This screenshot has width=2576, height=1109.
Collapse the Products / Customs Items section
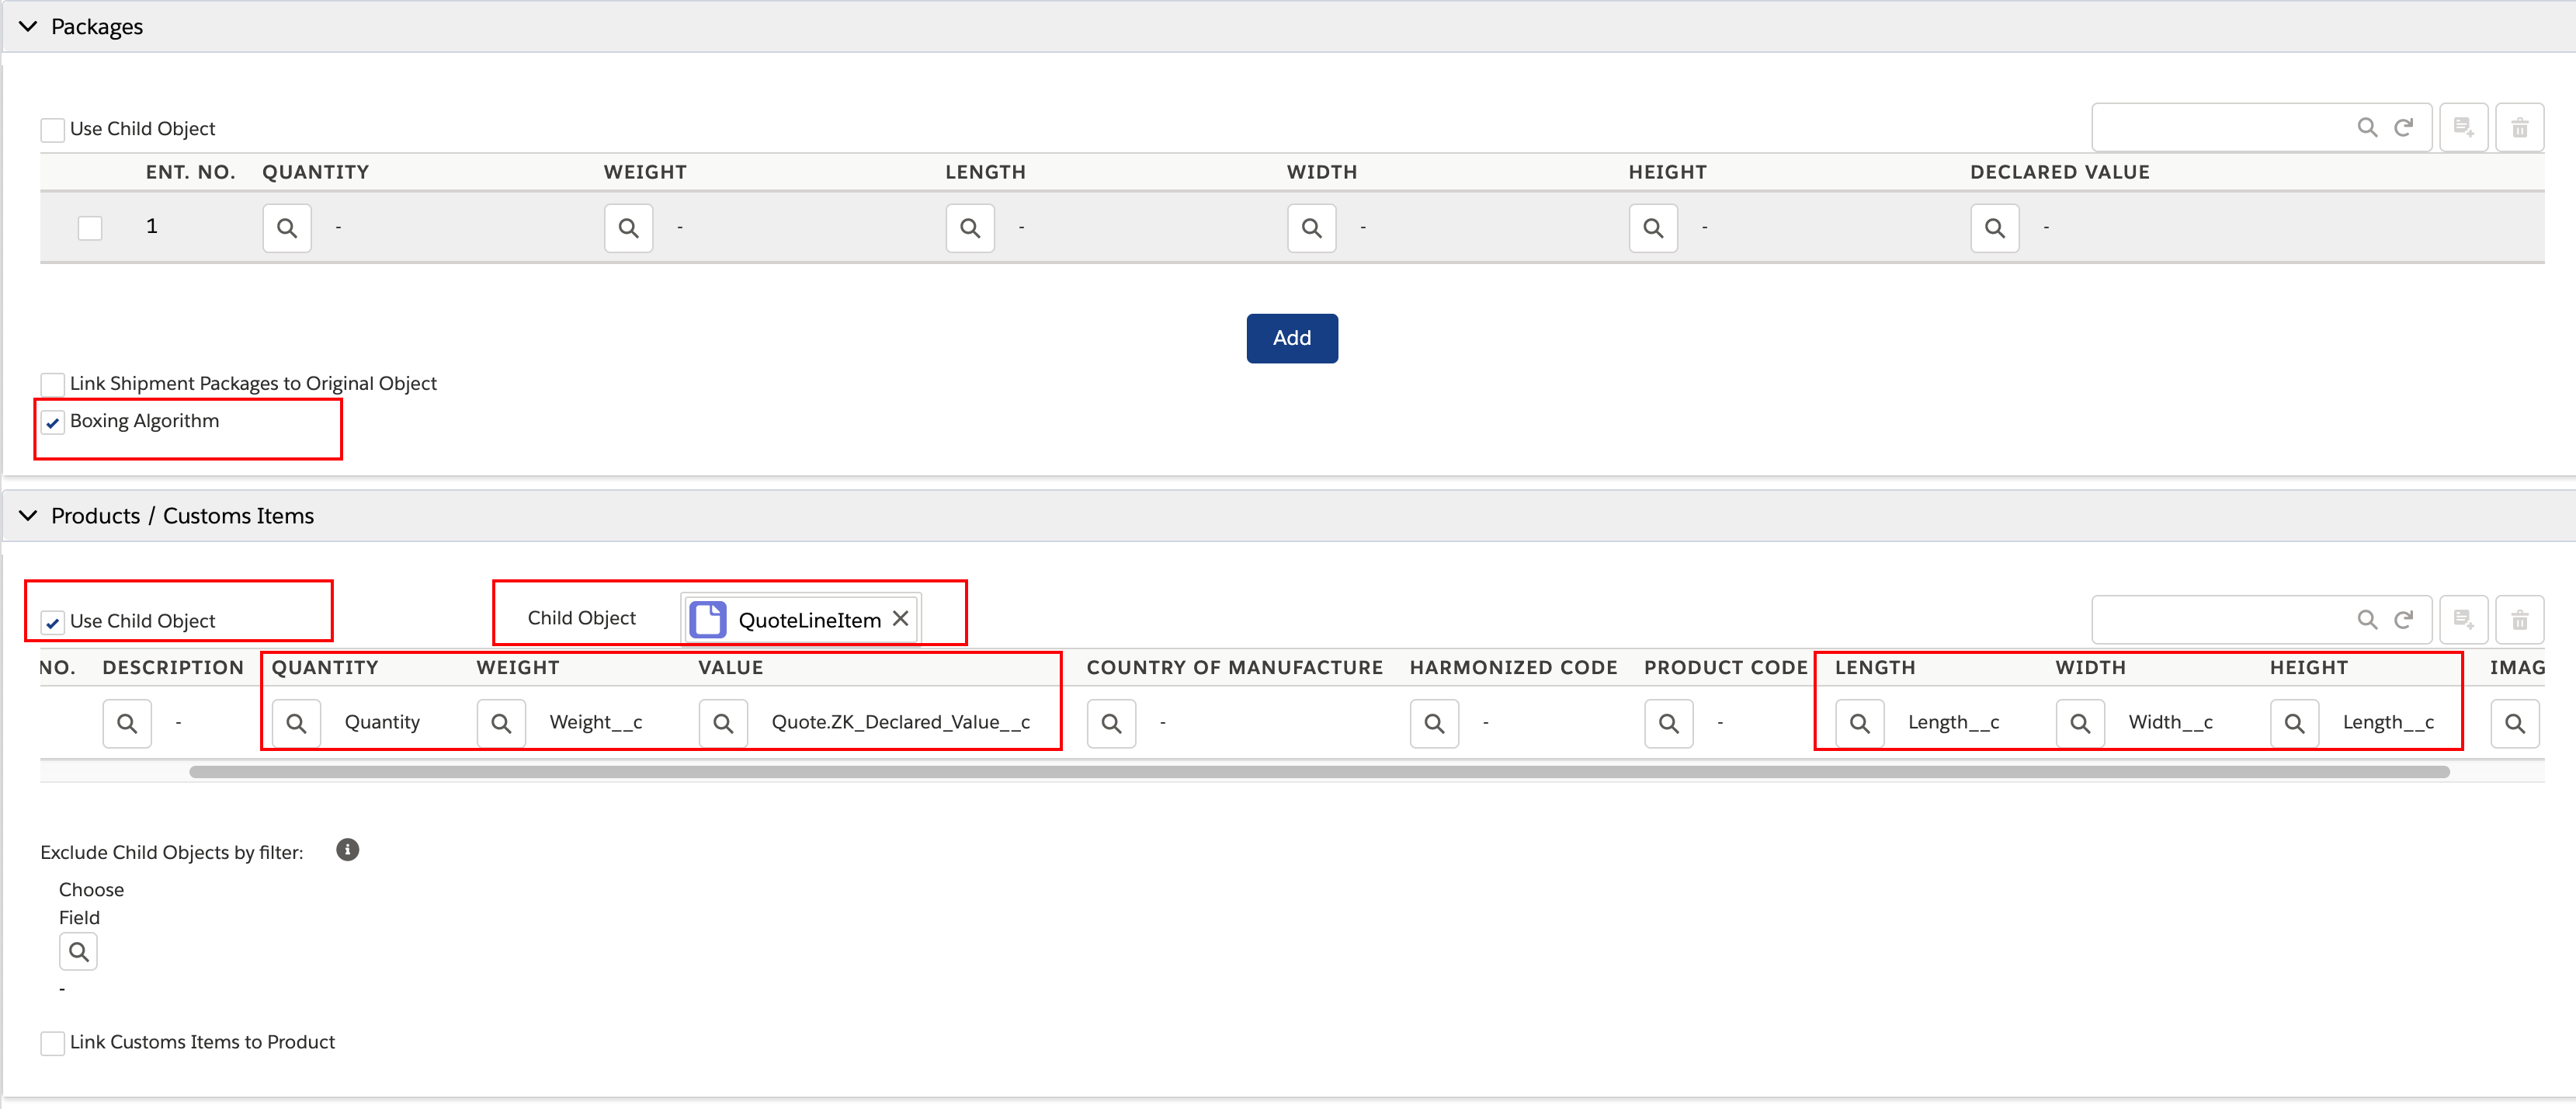pos(28,515)
